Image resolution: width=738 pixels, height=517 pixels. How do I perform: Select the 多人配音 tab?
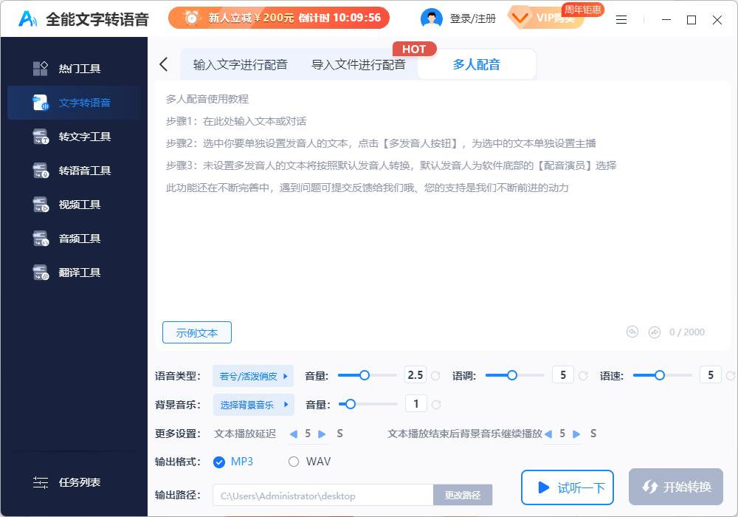476,64
